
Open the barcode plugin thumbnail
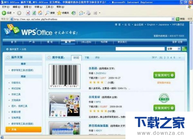pos(65,76)
